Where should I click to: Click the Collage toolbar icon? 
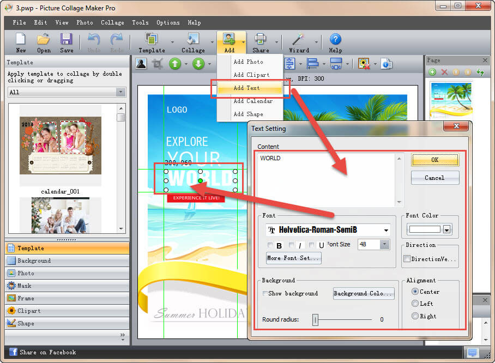pos(193,39)
